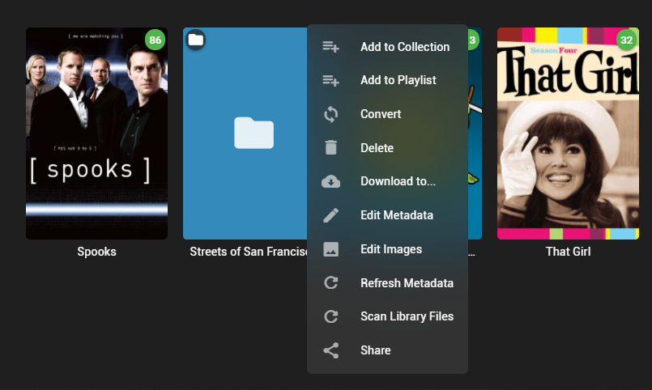Click the Download cloud icon
Screen dimensions: 652x390
[331, 181]
